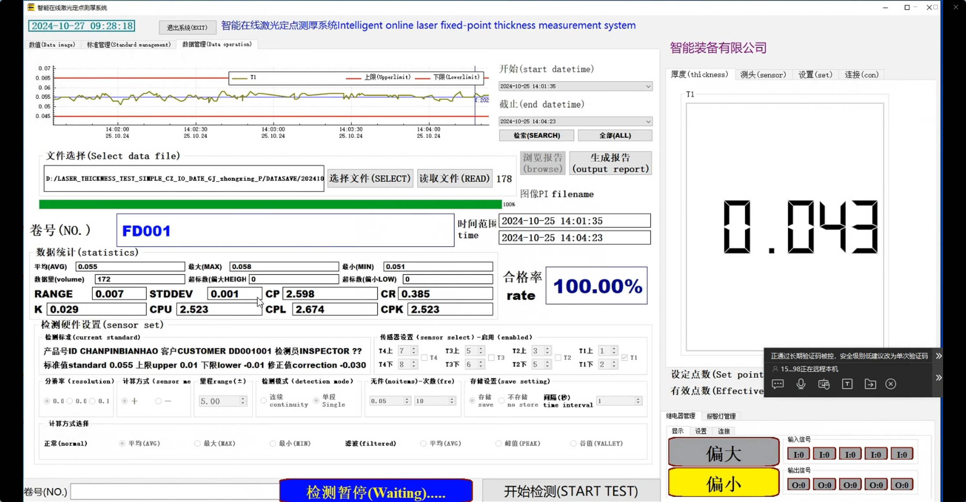Click START TEST button
The width and height of the screenshot is (966, 502).
click(x=571, y=491)
